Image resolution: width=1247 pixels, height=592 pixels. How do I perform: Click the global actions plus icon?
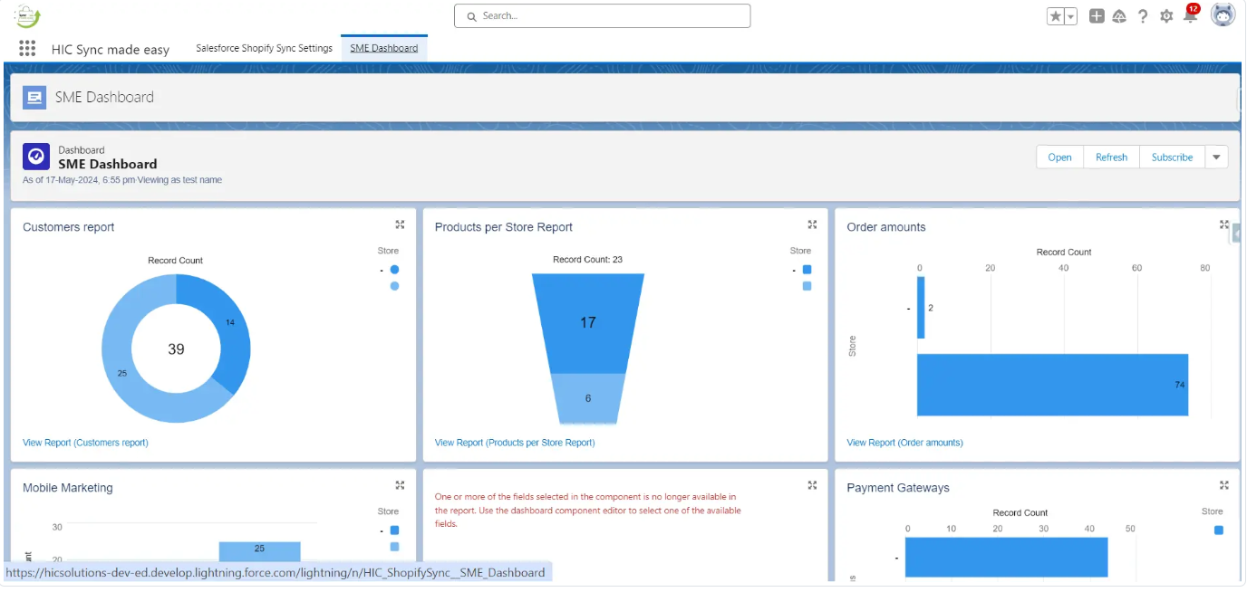pos(1097,15)
